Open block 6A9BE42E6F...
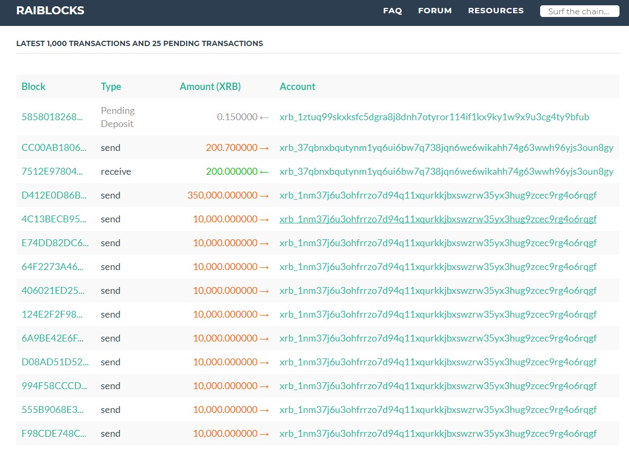The width and height of the screenshot is (629, 450). coord(52,338)
